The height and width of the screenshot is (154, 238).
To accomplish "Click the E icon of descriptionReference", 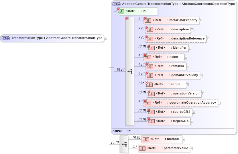I will 150,39.
